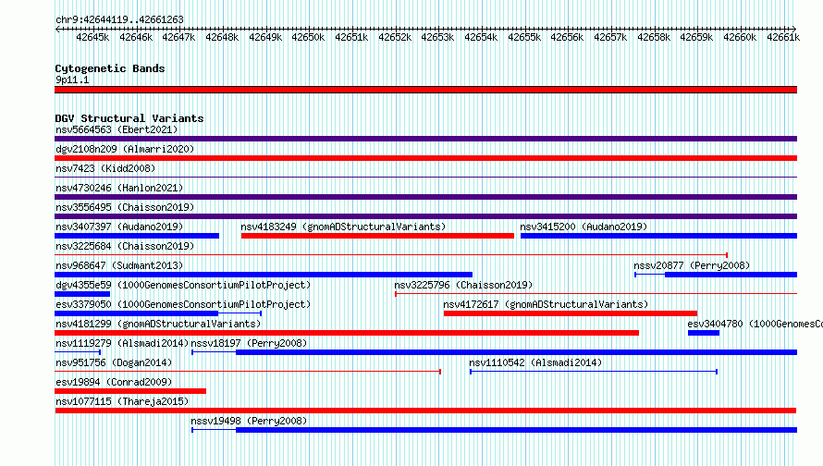Select the nsv4181299 long red bar

tap(347, 333)
